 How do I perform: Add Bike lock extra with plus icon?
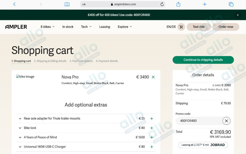[152, 128]
